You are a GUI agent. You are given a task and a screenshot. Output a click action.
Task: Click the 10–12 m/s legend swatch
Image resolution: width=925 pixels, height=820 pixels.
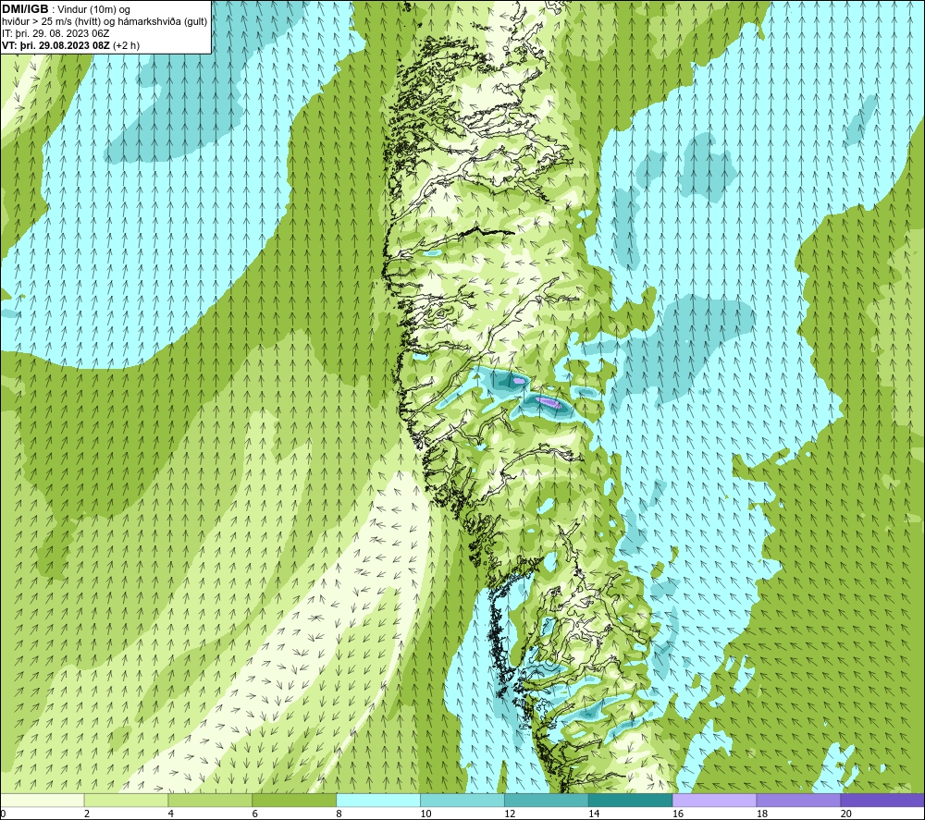tap(462, 800)
